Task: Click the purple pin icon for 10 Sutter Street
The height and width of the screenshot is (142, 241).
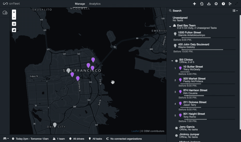Action: click(180, 68)
